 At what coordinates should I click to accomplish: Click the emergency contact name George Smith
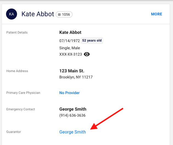click(x=73, y=109)
